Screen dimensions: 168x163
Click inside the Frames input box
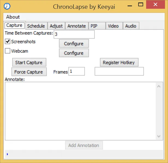[x=76, y=71]
